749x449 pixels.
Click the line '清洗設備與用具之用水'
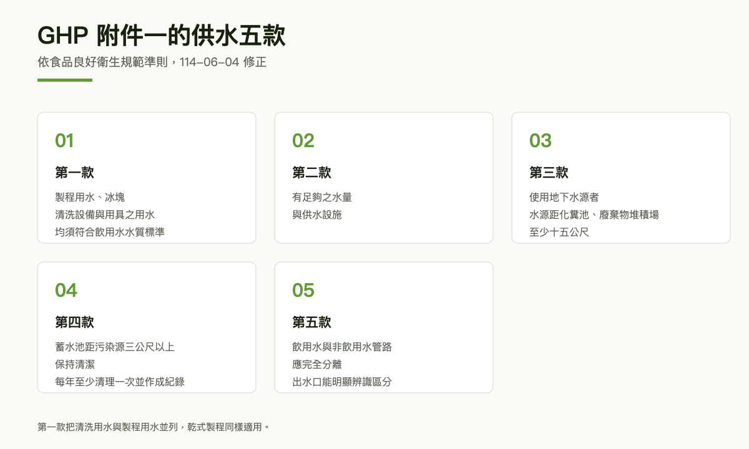pyautogui.click(x=105, y=215)
